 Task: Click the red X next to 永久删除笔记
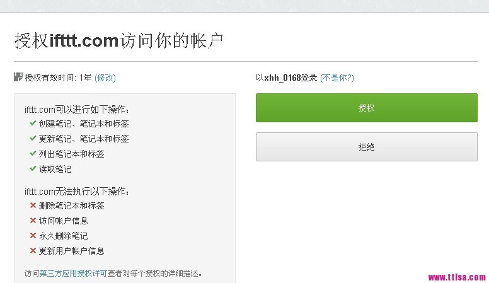(x=33, y=236)
